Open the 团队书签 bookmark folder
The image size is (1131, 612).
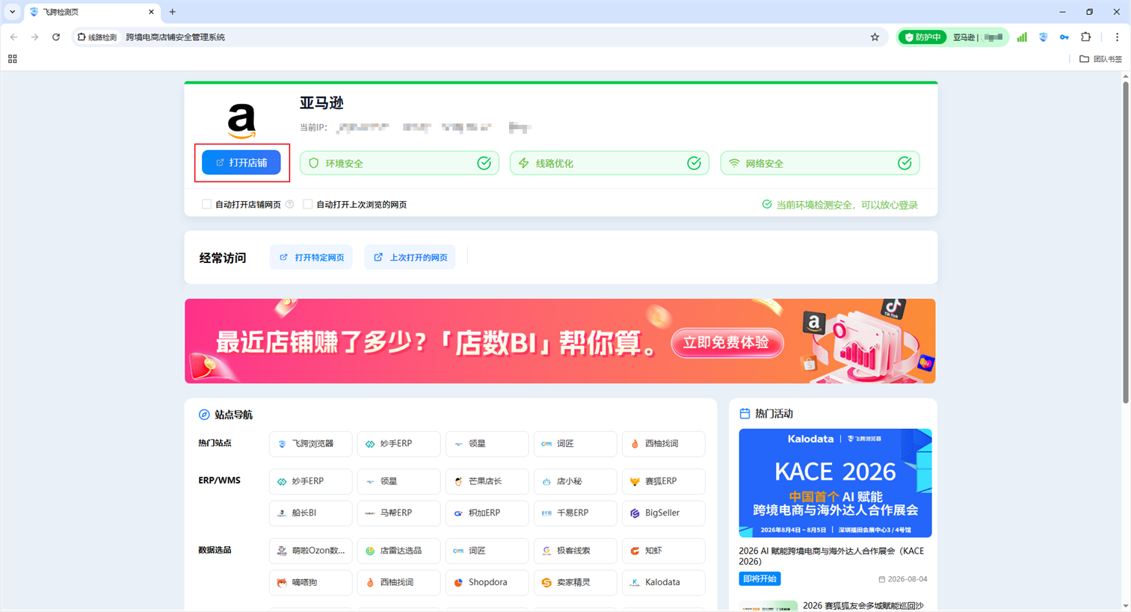[1100, 59]
